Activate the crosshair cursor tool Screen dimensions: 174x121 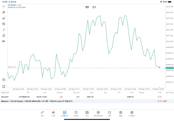tap(4, 6)
